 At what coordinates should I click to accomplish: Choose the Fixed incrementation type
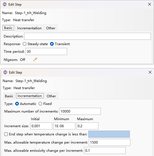click(40, 104)
